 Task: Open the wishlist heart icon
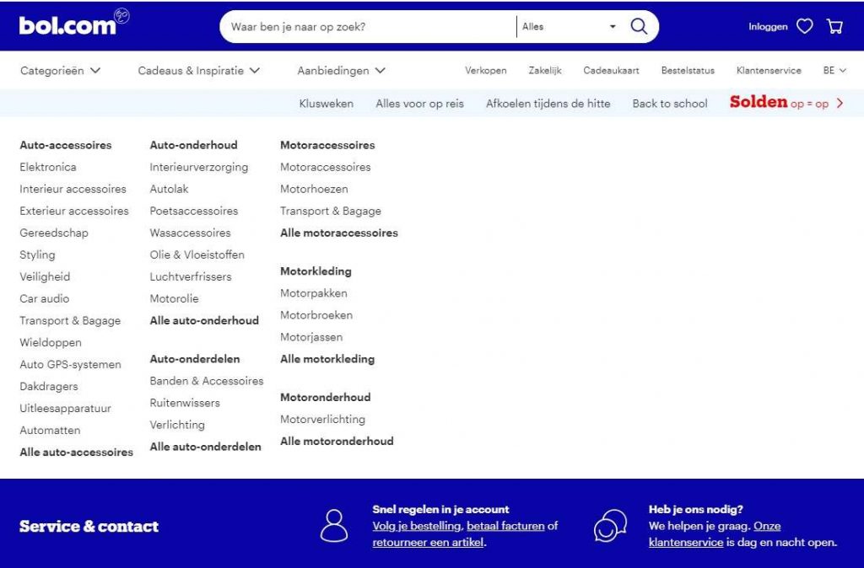[x=805, y=27]
